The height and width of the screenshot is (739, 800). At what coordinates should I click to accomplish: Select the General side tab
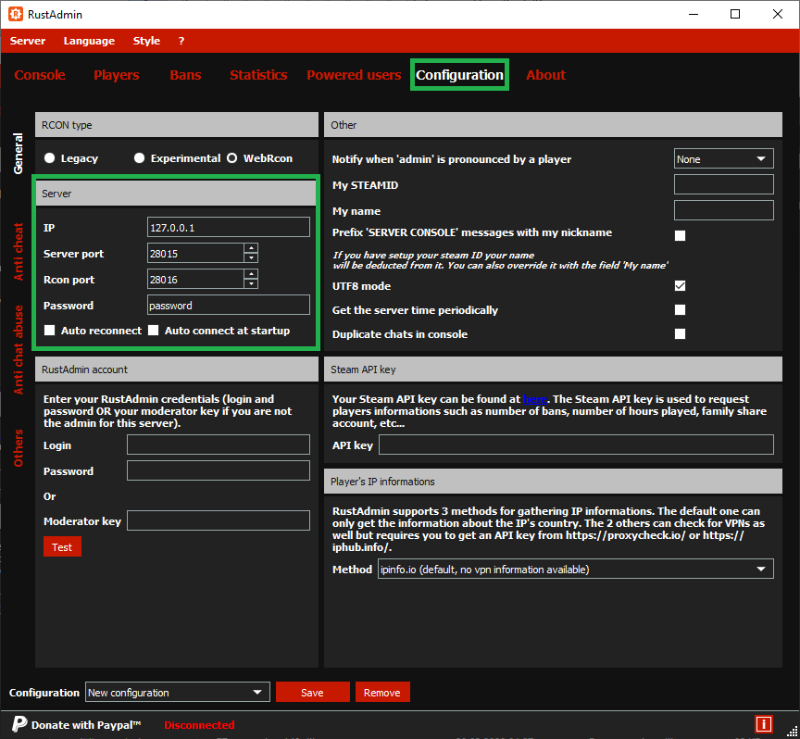click(x=18, y=153)
